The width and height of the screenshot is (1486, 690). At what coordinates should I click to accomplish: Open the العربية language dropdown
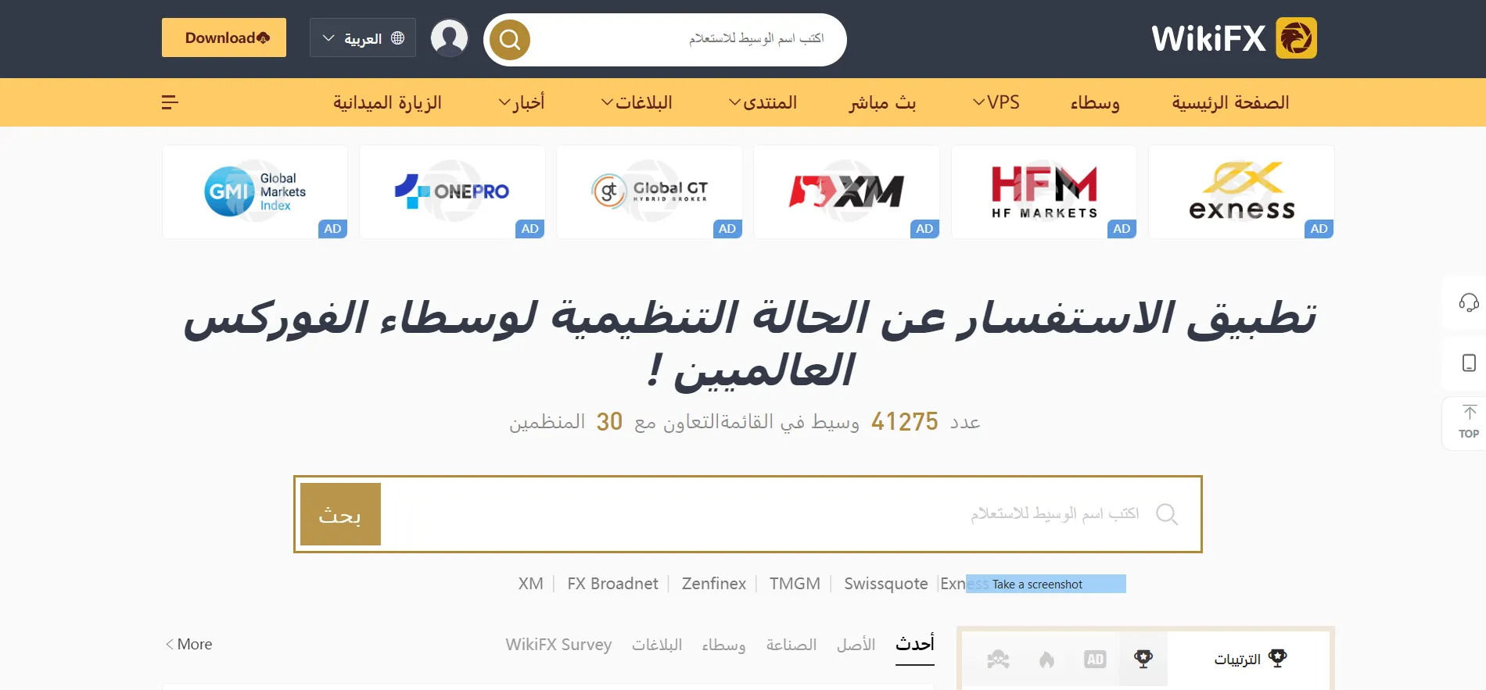click(x=363, y=38)
